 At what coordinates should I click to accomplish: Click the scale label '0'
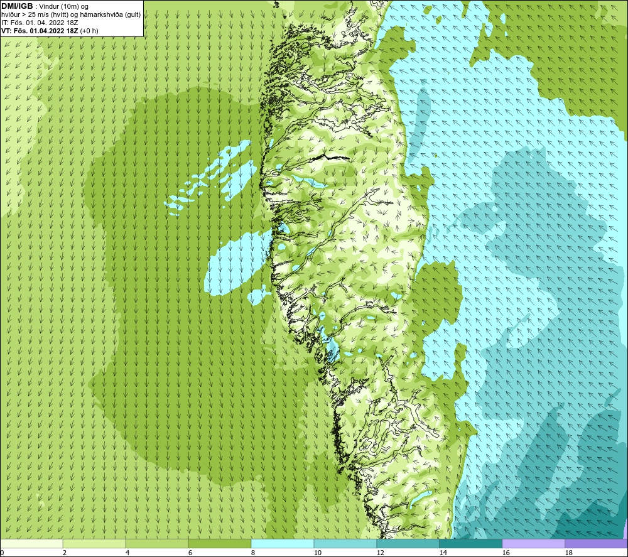[x=2, y=553]
